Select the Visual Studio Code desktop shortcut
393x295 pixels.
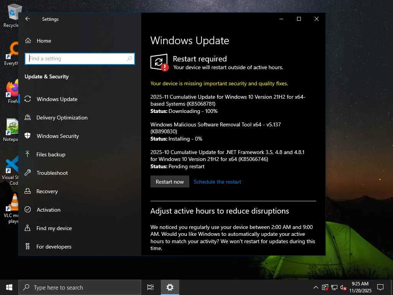(10, 171)
